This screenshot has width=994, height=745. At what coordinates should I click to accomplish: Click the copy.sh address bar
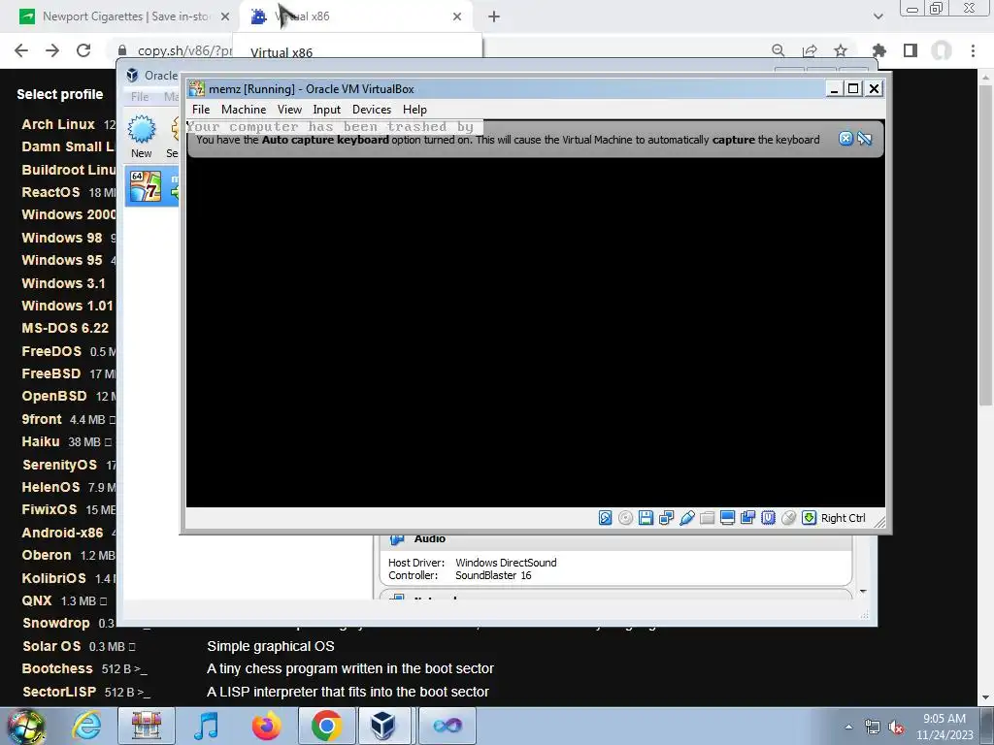click(x=183, y=50)
